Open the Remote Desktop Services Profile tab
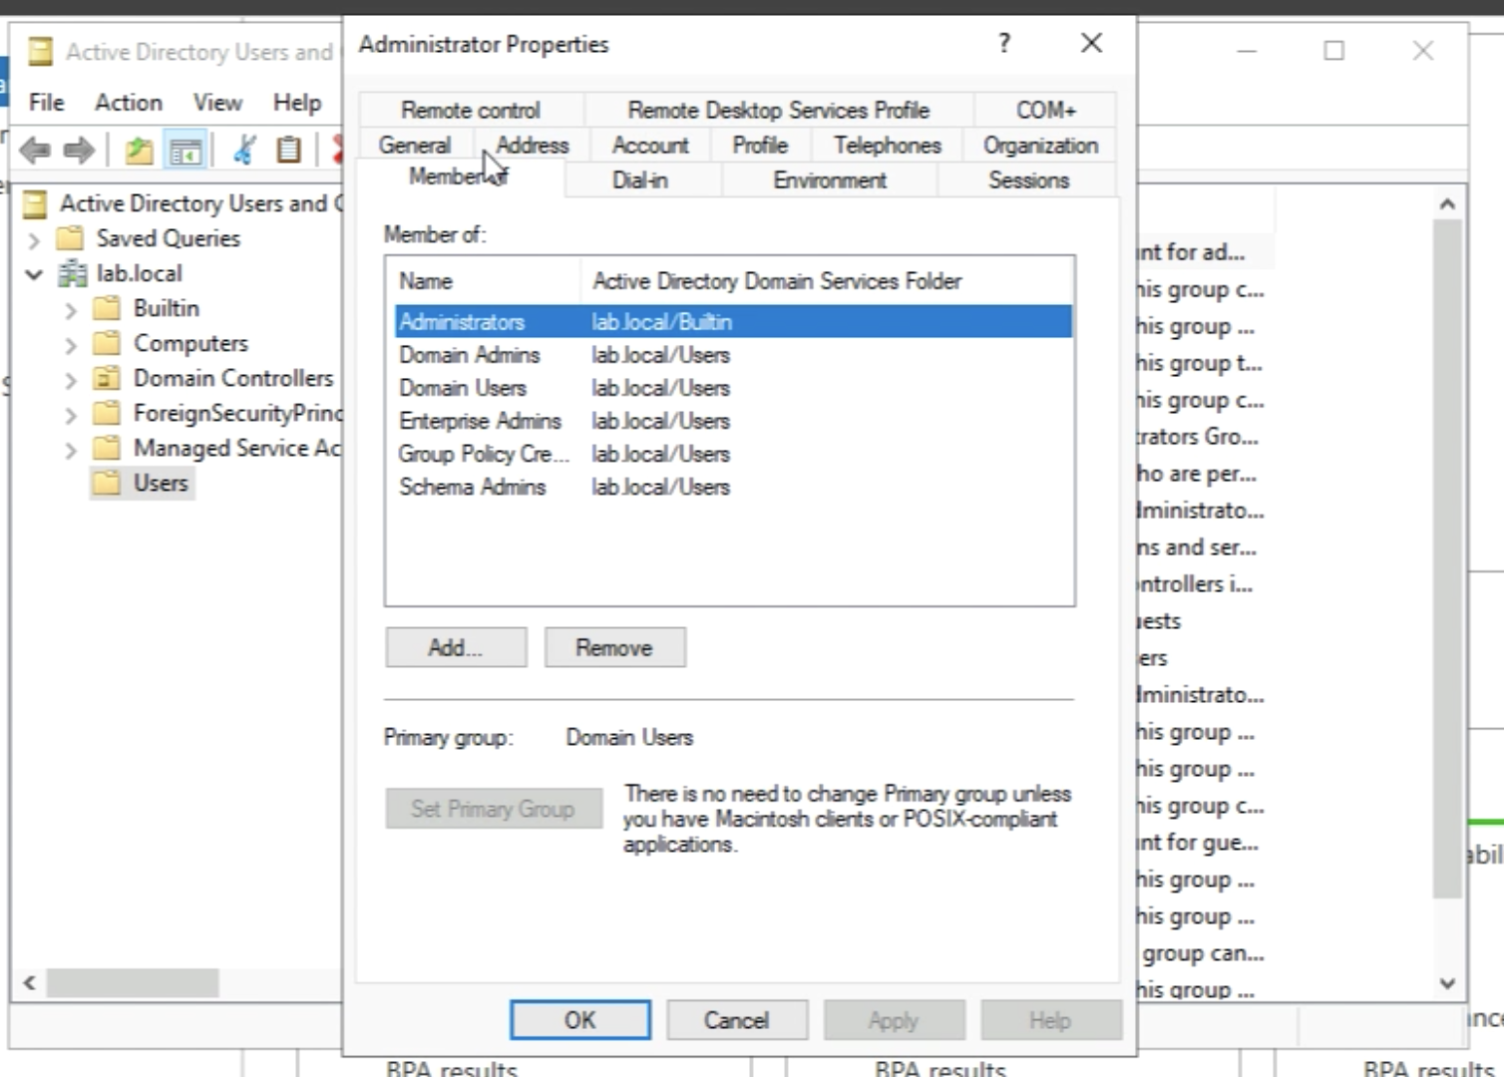Screen dimensions: 1504x1077 click(x=778, y=110)
